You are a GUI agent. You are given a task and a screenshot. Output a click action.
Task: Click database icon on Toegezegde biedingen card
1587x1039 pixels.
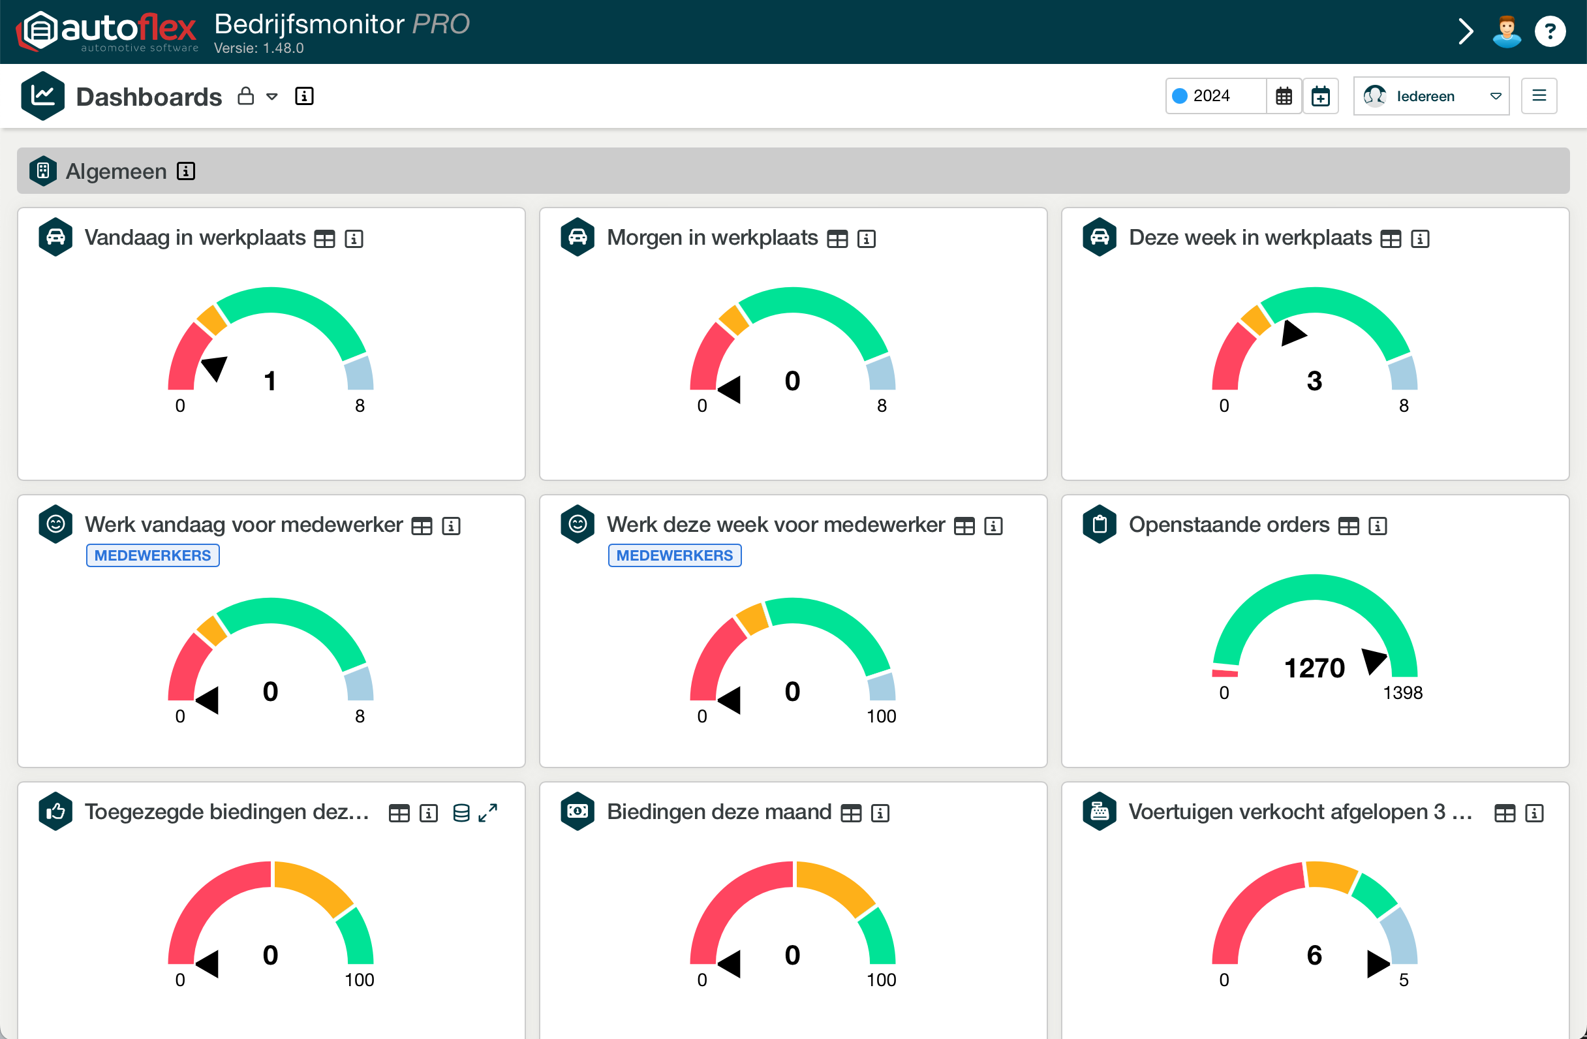[x=461, y=813]
